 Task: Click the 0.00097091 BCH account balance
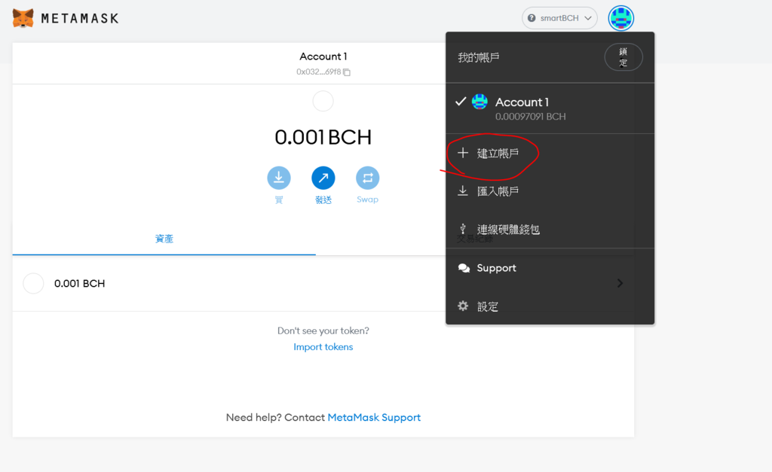[x=530, y=117]
